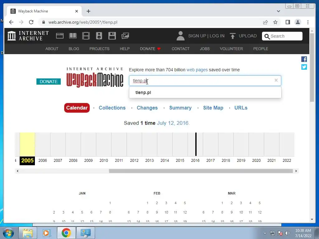
Task: Open the Texts book icon
Action: (73, 36)
